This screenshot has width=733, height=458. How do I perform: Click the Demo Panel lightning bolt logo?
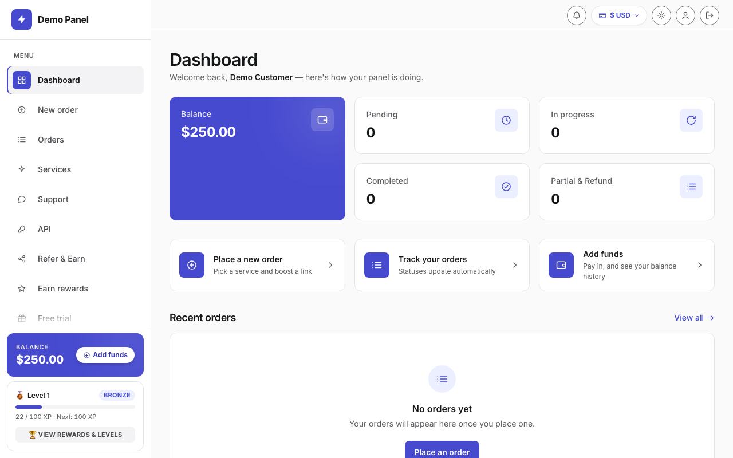tap(22, 19)
